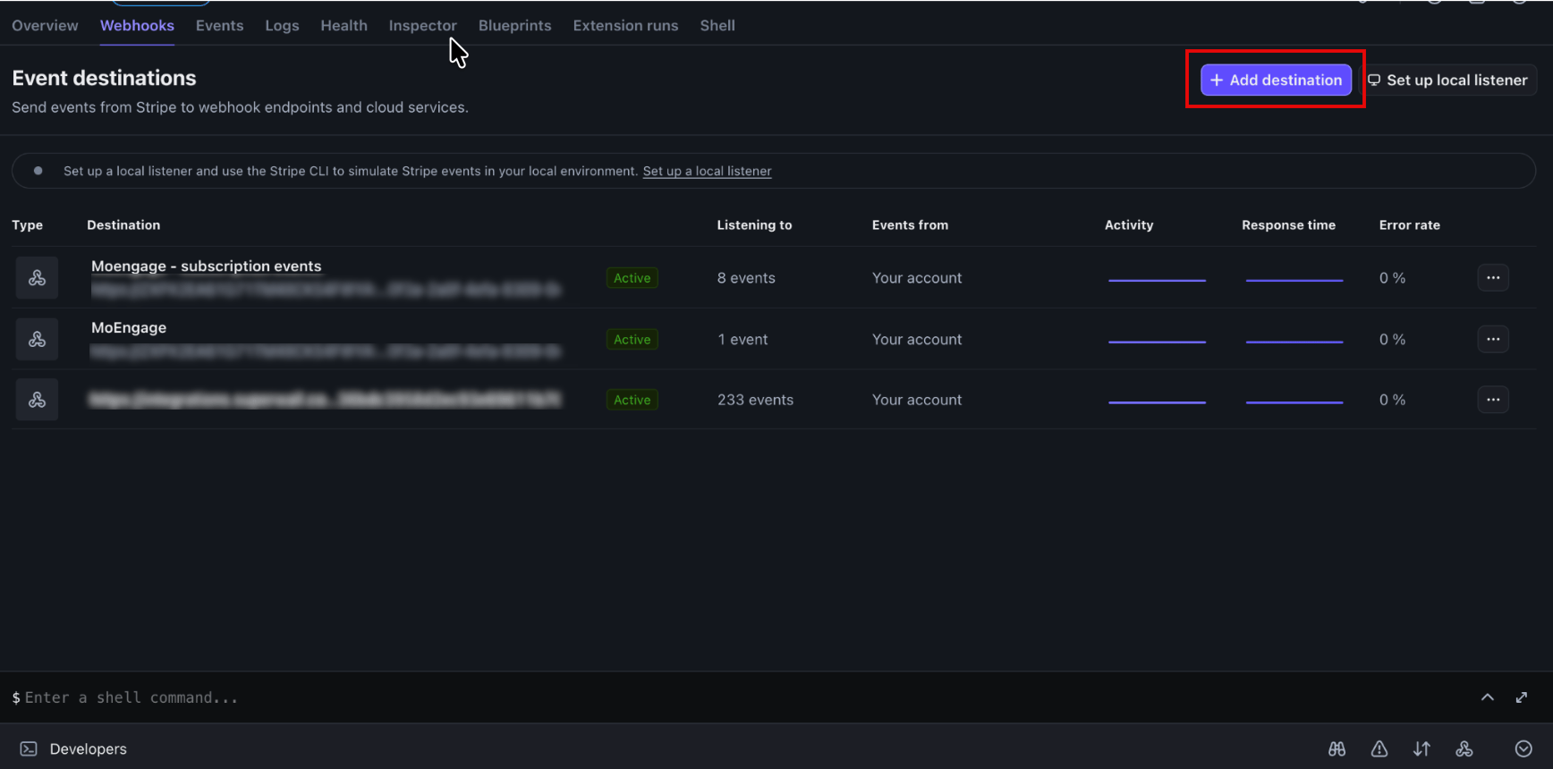Click the webhooks icon in the bottom bar

[x=1464, y=749]
